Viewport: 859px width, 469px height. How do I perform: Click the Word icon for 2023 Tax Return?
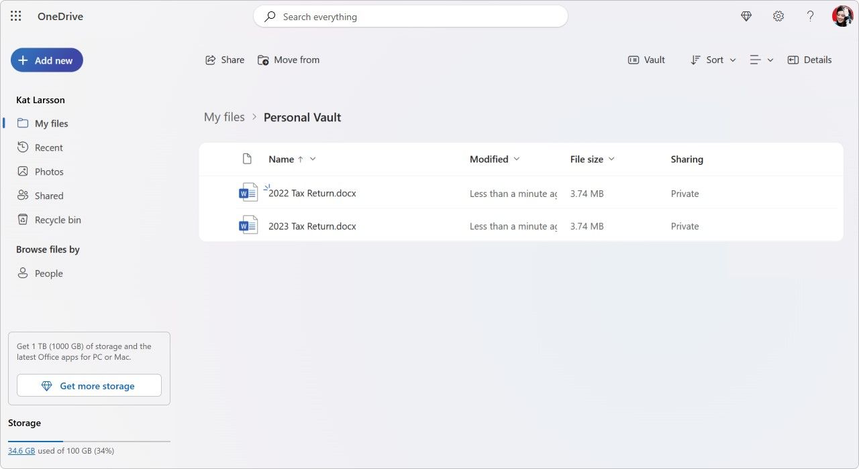click(x=248, y=226)
